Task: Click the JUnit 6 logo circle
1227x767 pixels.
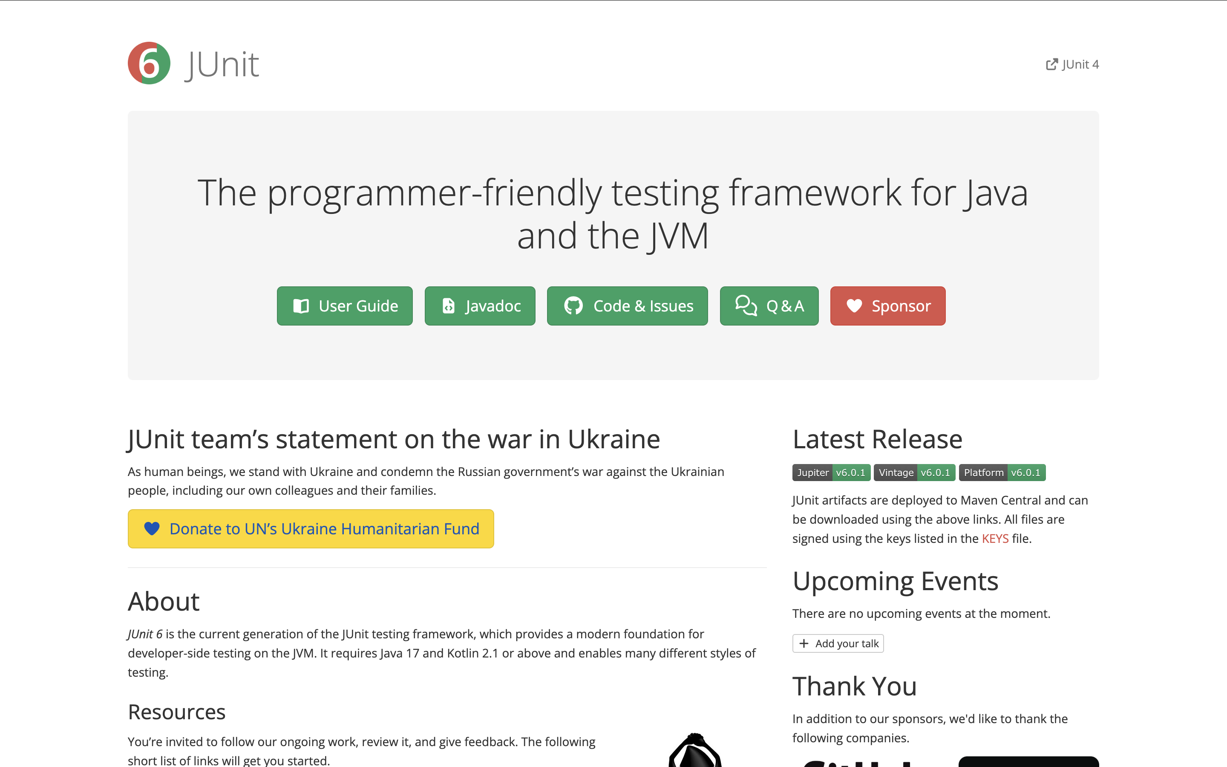Action: click(149, 63)
